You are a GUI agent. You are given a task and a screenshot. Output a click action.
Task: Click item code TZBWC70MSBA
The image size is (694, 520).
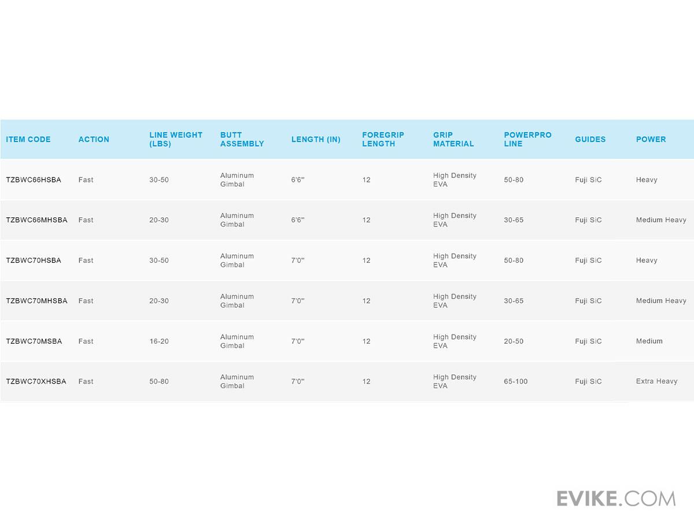(34, 341)
